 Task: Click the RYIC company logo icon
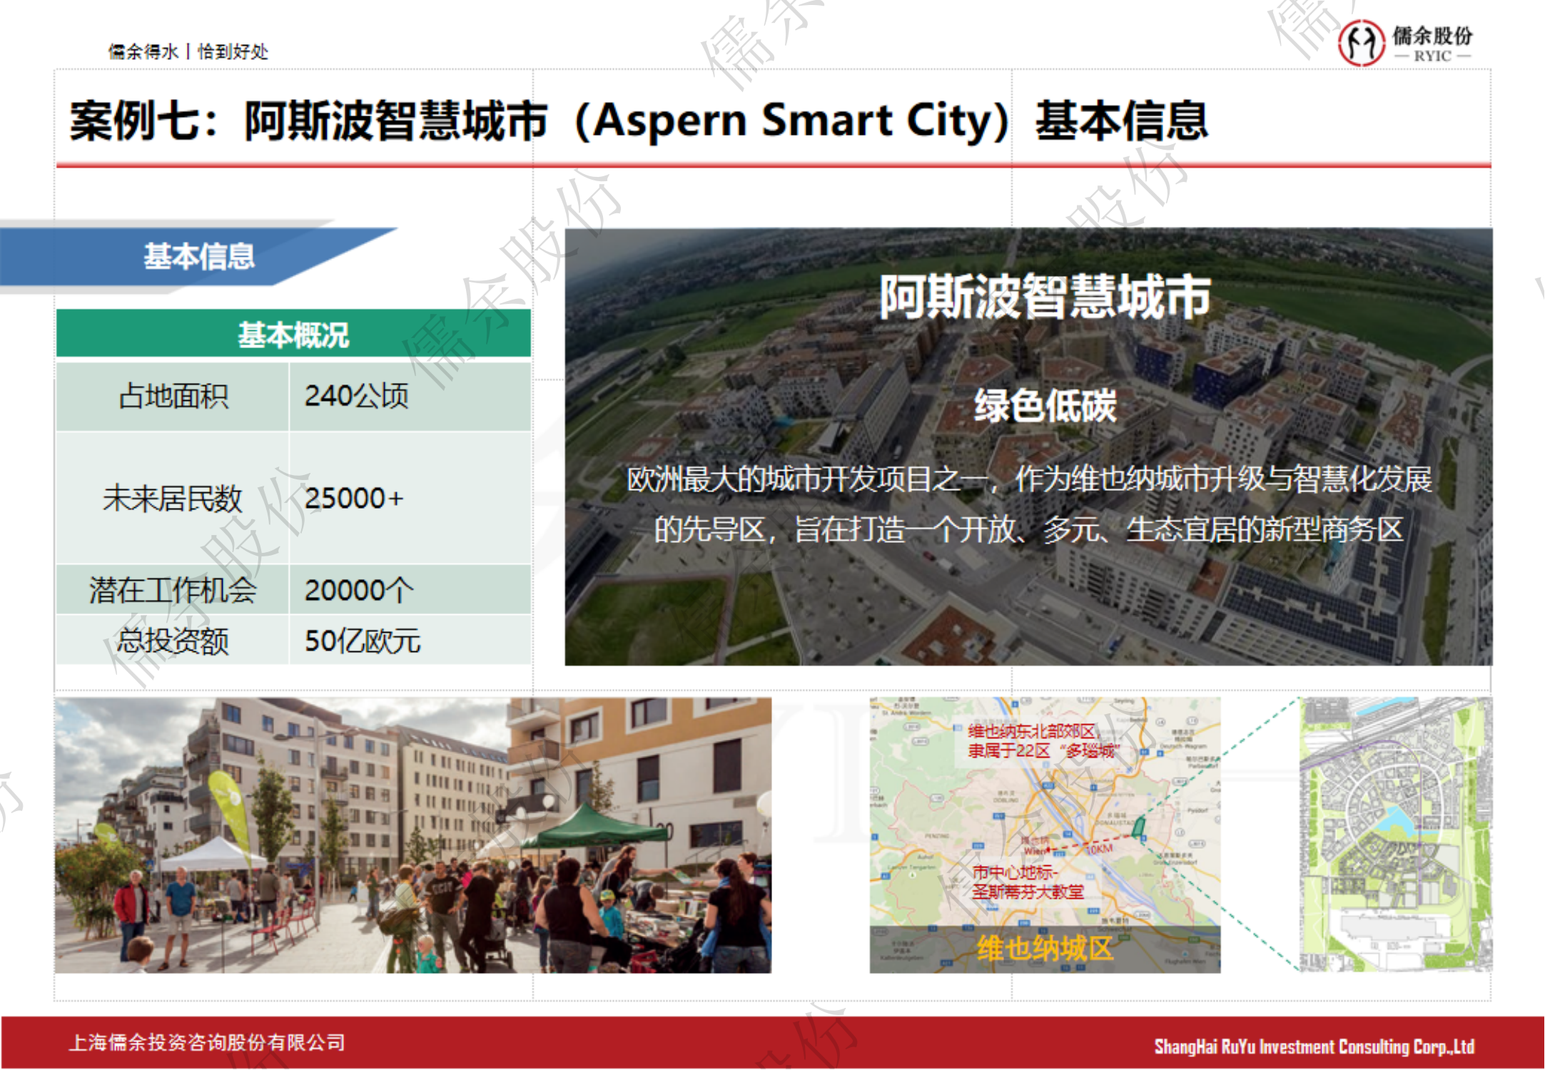pyautogui.click(x=1360, y=43)
